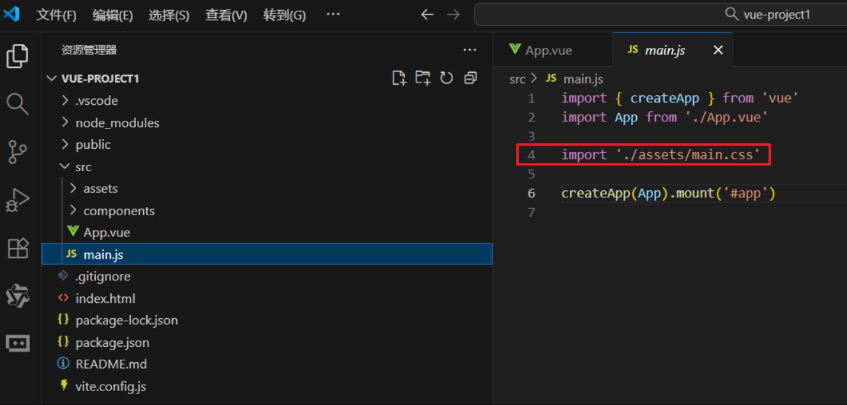Switch to the App.vue editor tab
The width and height of the screenshot is (847, 405).
pyautogui.click(x=553, y=50)
